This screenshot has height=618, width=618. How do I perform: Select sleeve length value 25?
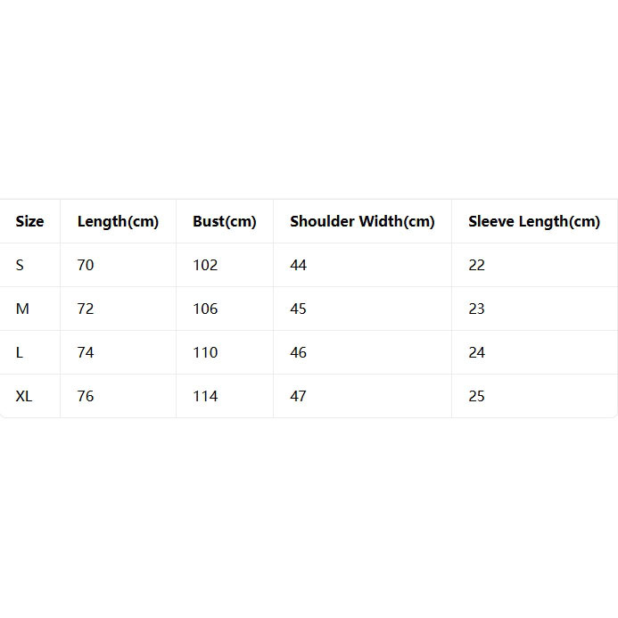tap(476, 396)
